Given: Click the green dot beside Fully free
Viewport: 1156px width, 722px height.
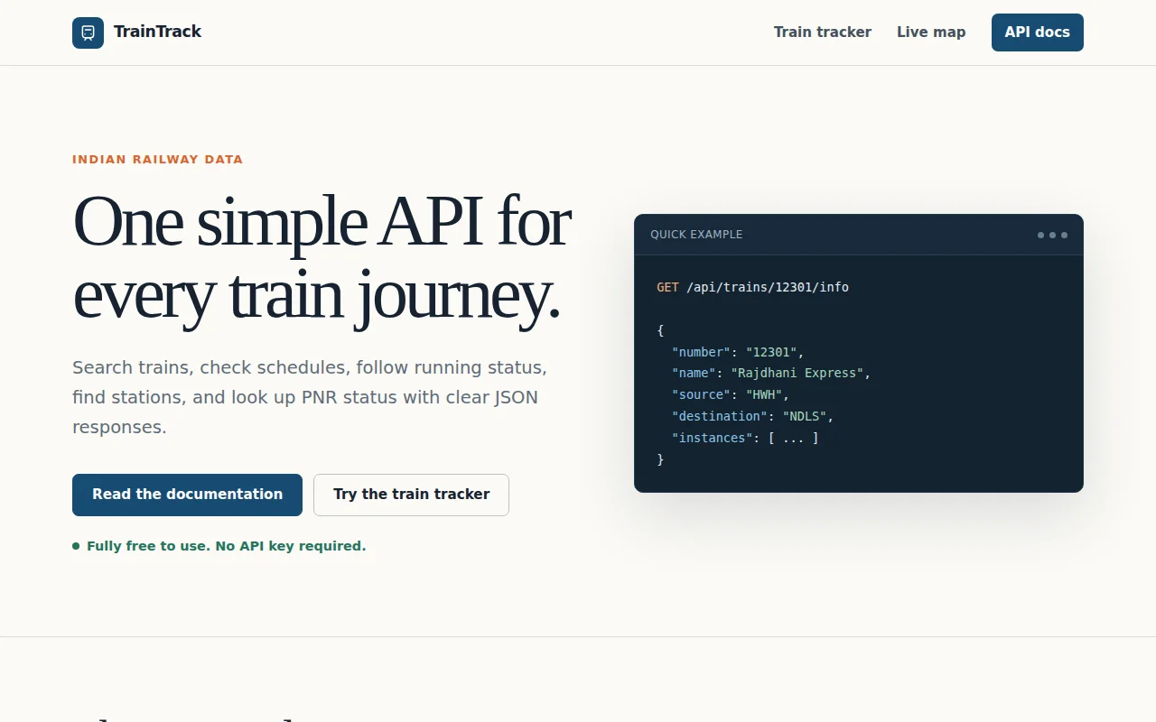Looking at the screenshot, I should pyautogui.click(x=76, y=546).
